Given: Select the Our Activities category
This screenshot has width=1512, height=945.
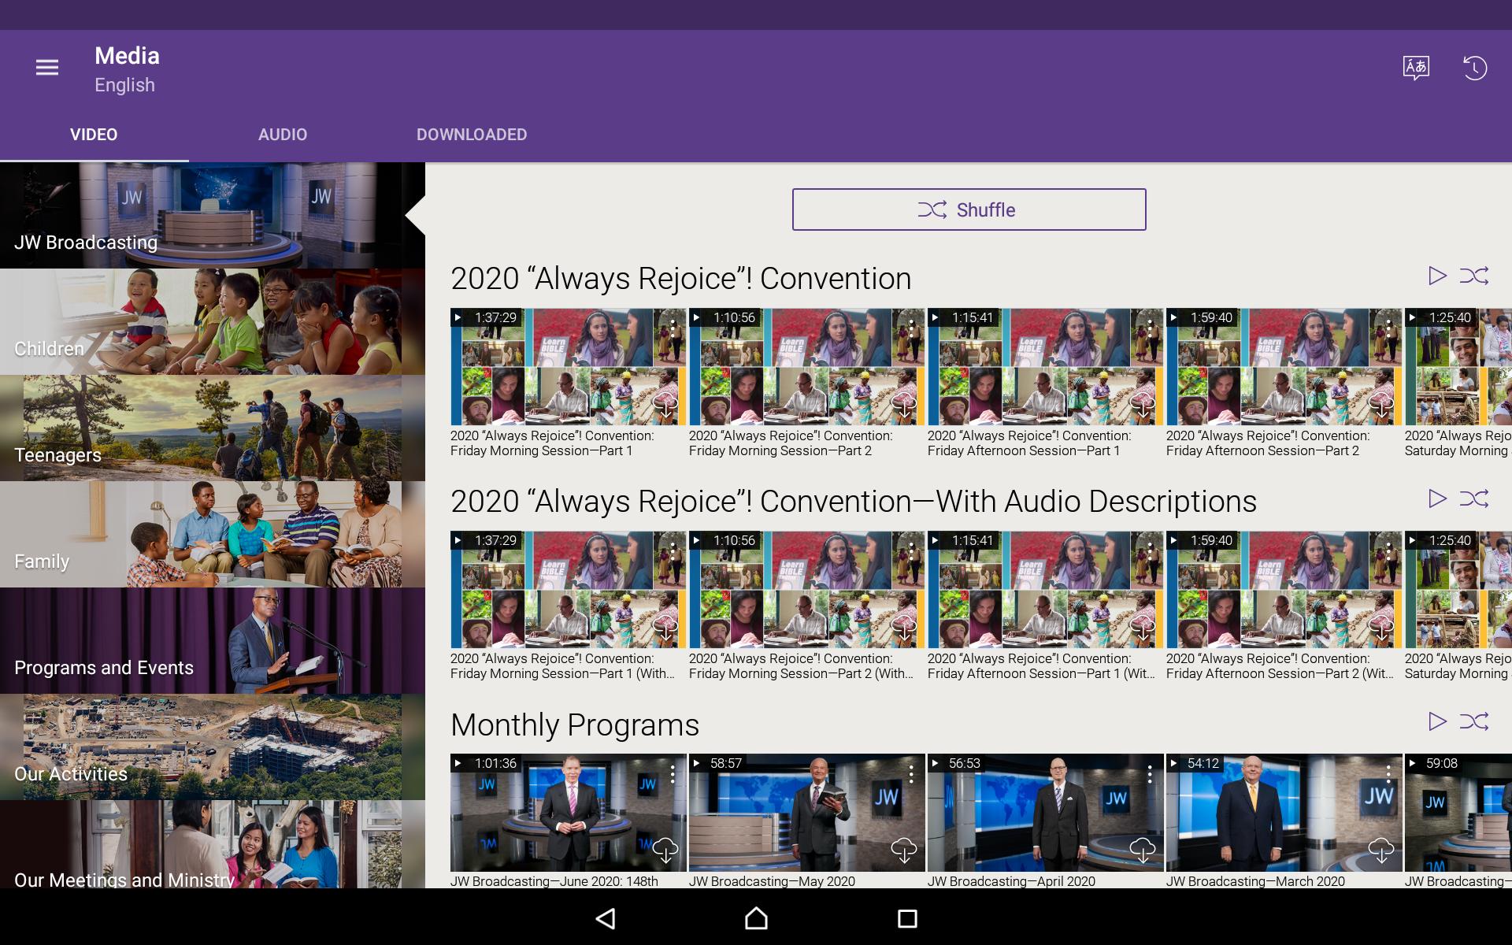Looking at the screenshot, I should [x=213, y=747].
